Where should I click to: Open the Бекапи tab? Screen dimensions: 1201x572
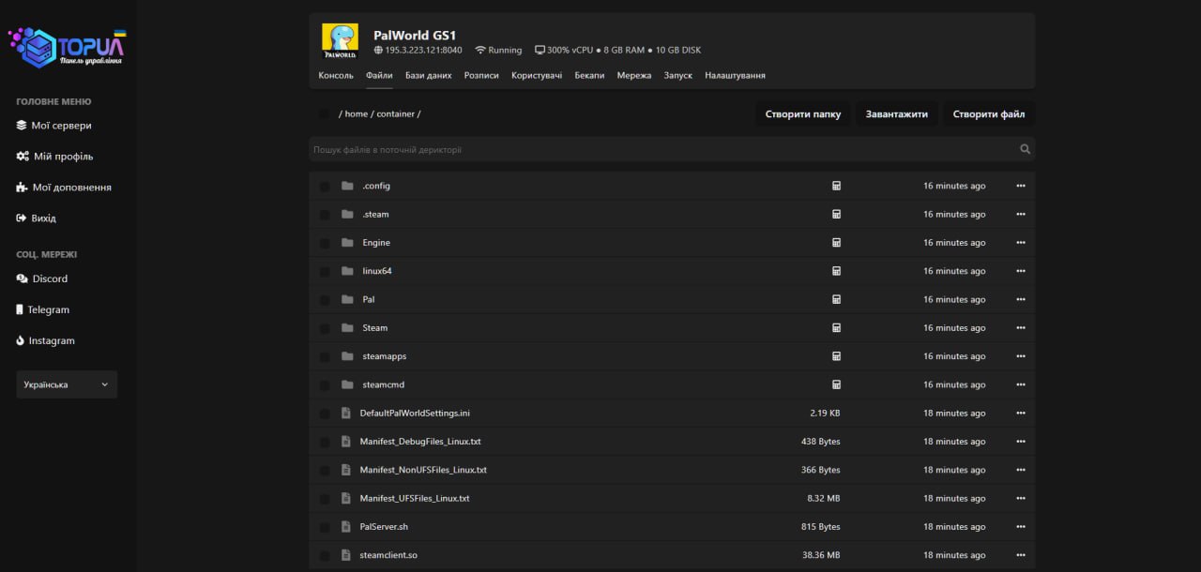tap(589, 75)
